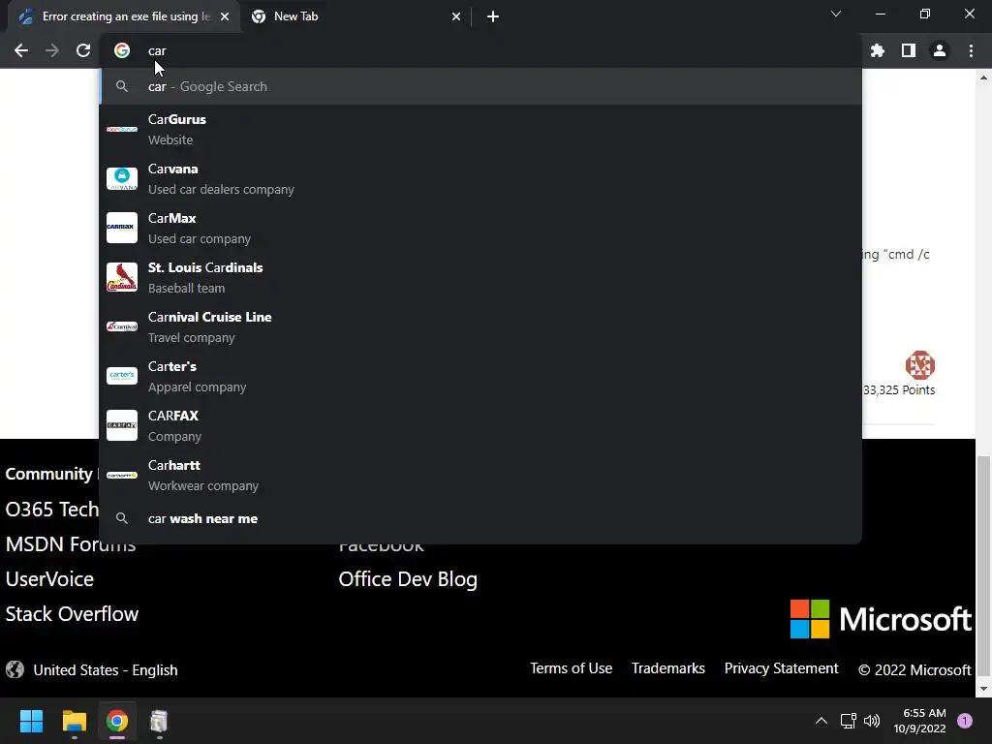Viewport: 992px width, 744px height.
Task: Select the Carter's apparel suggestion
Action: click(480, 377)
